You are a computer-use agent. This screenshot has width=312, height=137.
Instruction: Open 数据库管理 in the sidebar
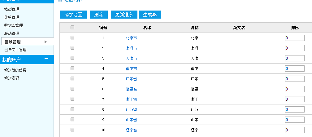(x=13, y=25)
